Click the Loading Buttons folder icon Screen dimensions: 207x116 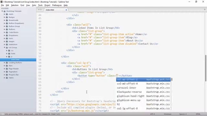click(7, 63)
